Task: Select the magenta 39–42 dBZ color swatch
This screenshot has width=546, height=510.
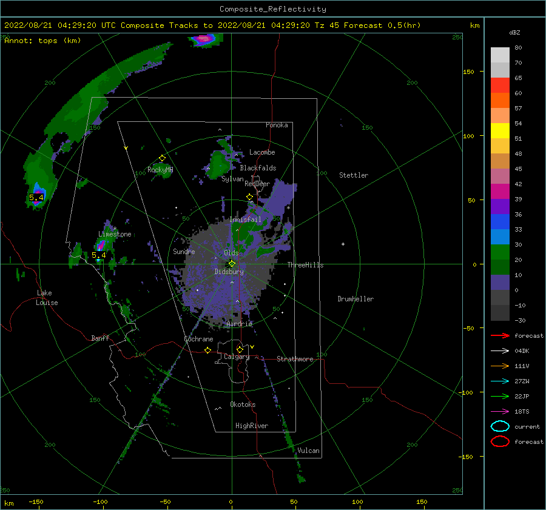Action: (x=500, y=191)
